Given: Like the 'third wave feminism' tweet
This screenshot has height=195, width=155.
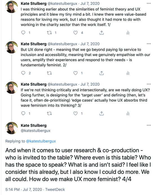Looking at the screenshot, I should pyautogui.click(x=75, y=113).
